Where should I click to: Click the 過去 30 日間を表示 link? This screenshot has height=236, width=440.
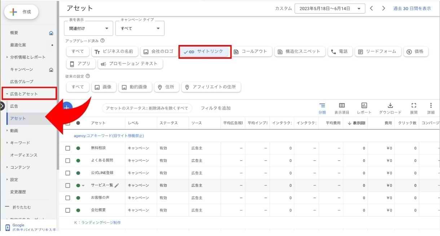point(412,9)
